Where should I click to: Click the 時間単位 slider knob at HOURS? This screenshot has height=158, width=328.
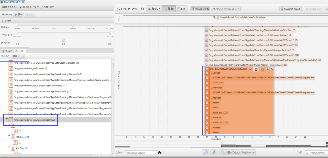(73, 25)
